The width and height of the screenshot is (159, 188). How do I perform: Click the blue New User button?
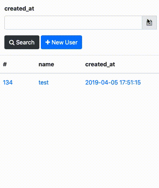click(x=61, y=42)
